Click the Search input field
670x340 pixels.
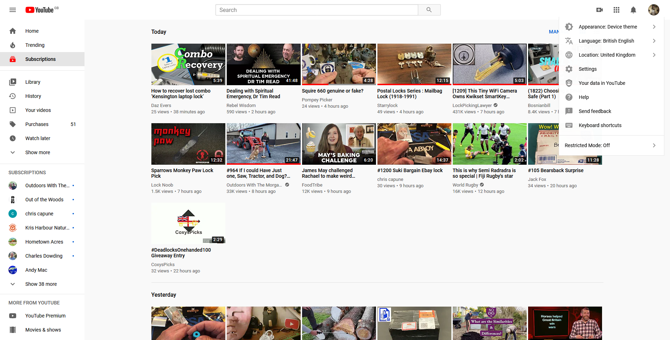317,10
